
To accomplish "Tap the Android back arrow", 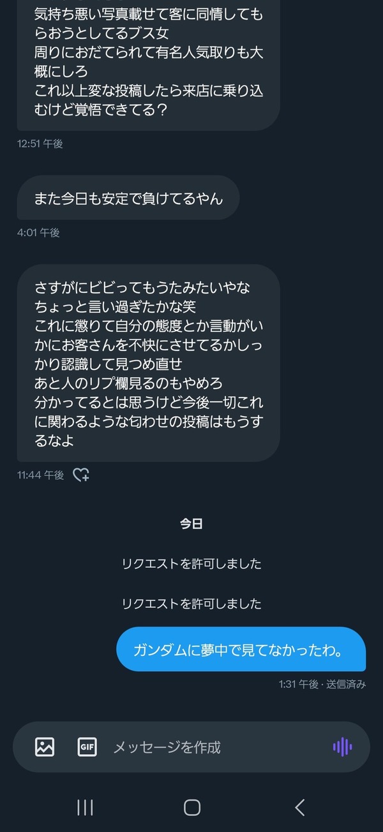I will click(299, 807).
